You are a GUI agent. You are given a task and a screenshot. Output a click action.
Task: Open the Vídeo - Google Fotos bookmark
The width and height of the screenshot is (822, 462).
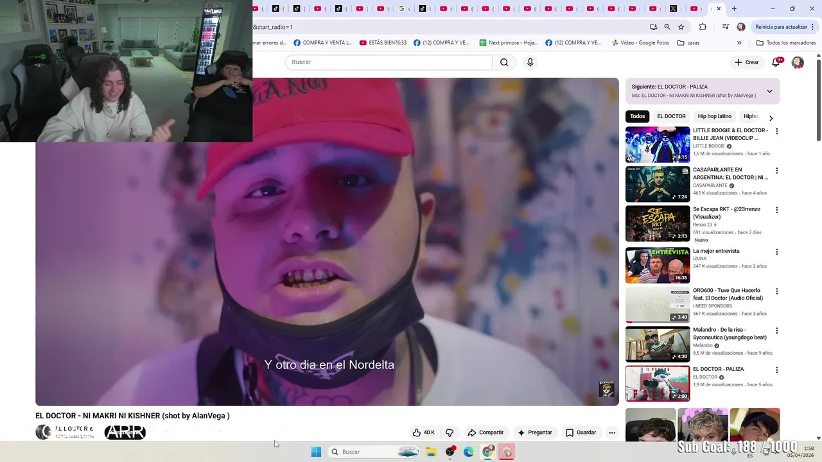[640, 43]
